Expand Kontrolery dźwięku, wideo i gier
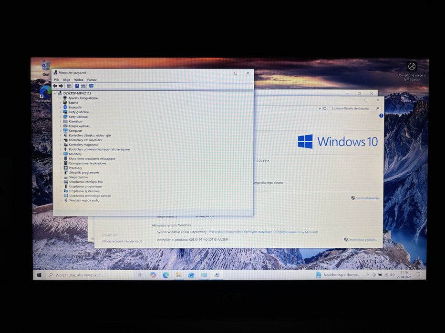Image resolution: width=445 pixels, height=333 pixels. (x=61, y=135)
